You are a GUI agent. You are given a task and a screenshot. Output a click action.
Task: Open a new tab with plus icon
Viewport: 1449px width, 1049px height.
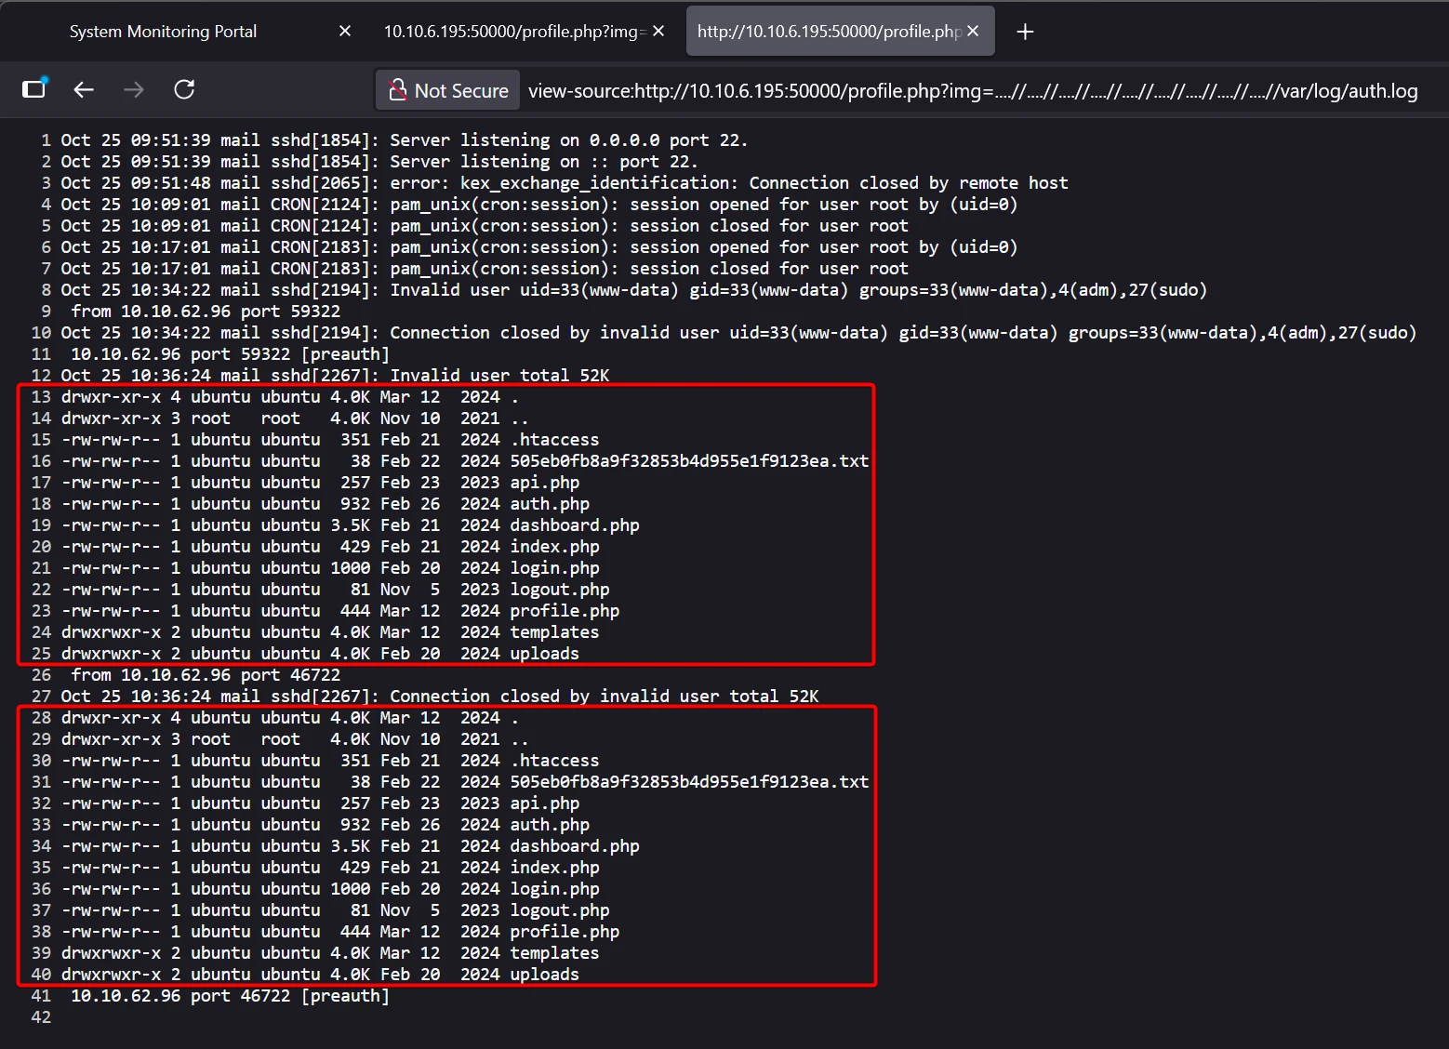pos(1025,32)
